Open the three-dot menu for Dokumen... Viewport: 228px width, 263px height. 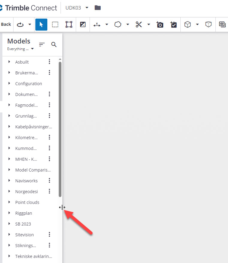click(49, 94)
